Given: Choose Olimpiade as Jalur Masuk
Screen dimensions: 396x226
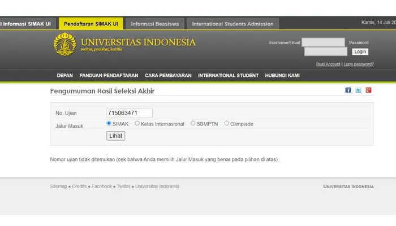Looking at the screenshot, I should (x=226, y=123).
